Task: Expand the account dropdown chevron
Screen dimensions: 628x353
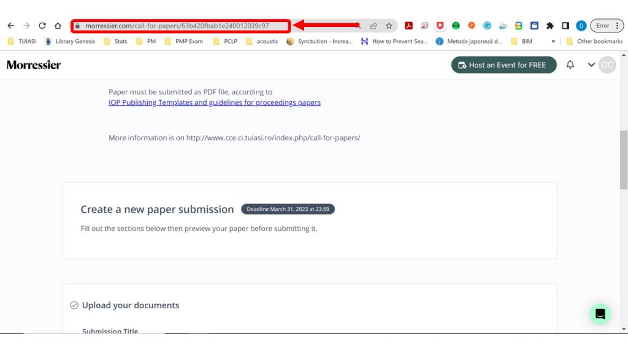Action: 591,65
